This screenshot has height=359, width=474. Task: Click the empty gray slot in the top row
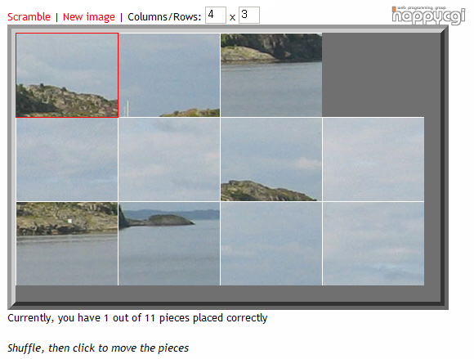click(x=373, y=75)
